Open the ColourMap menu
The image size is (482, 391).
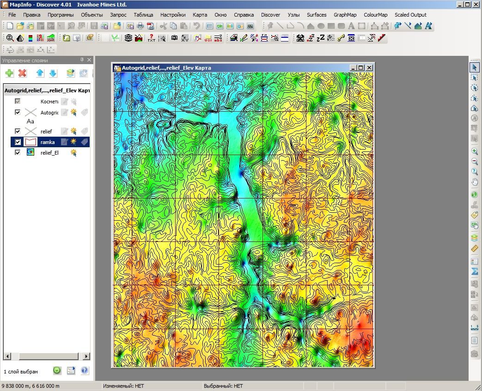(375, 15)
